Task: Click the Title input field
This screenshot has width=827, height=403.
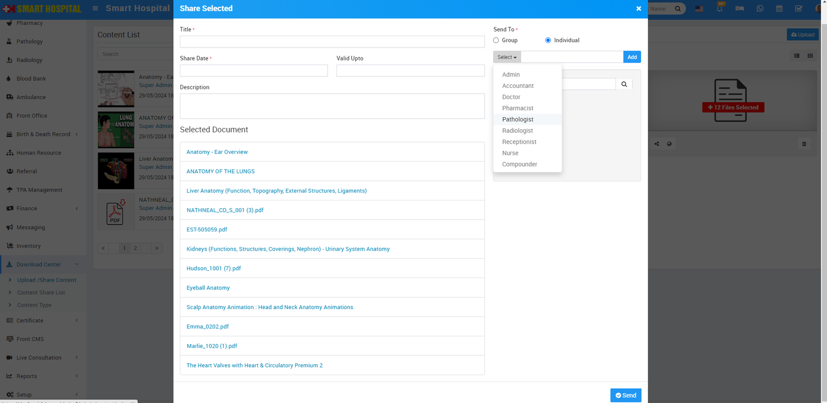Action: pyautogui.click(x=332, y=42)
